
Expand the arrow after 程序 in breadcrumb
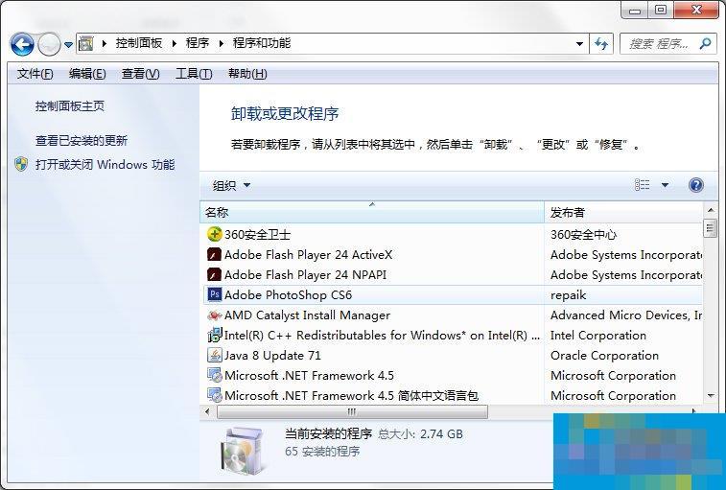click(x=222, y=43)
